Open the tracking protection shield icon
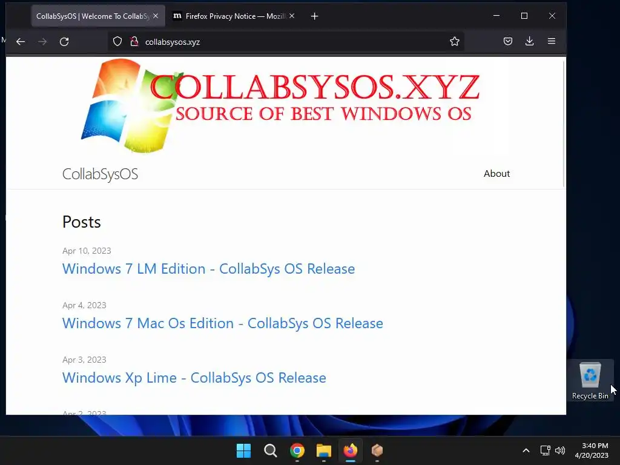620x465 pixels. (117, 42)
